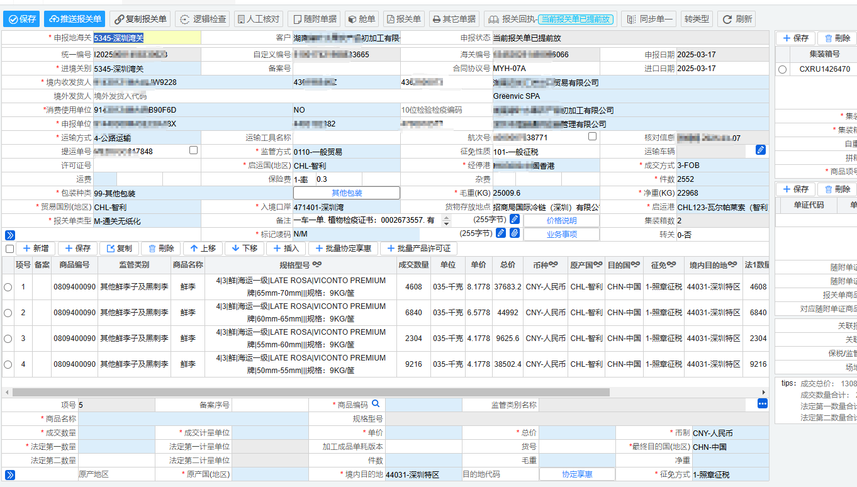Open 监管方式 field 0110-一般贸易
The height and width of the screenshot is (487, 857).
346,152
